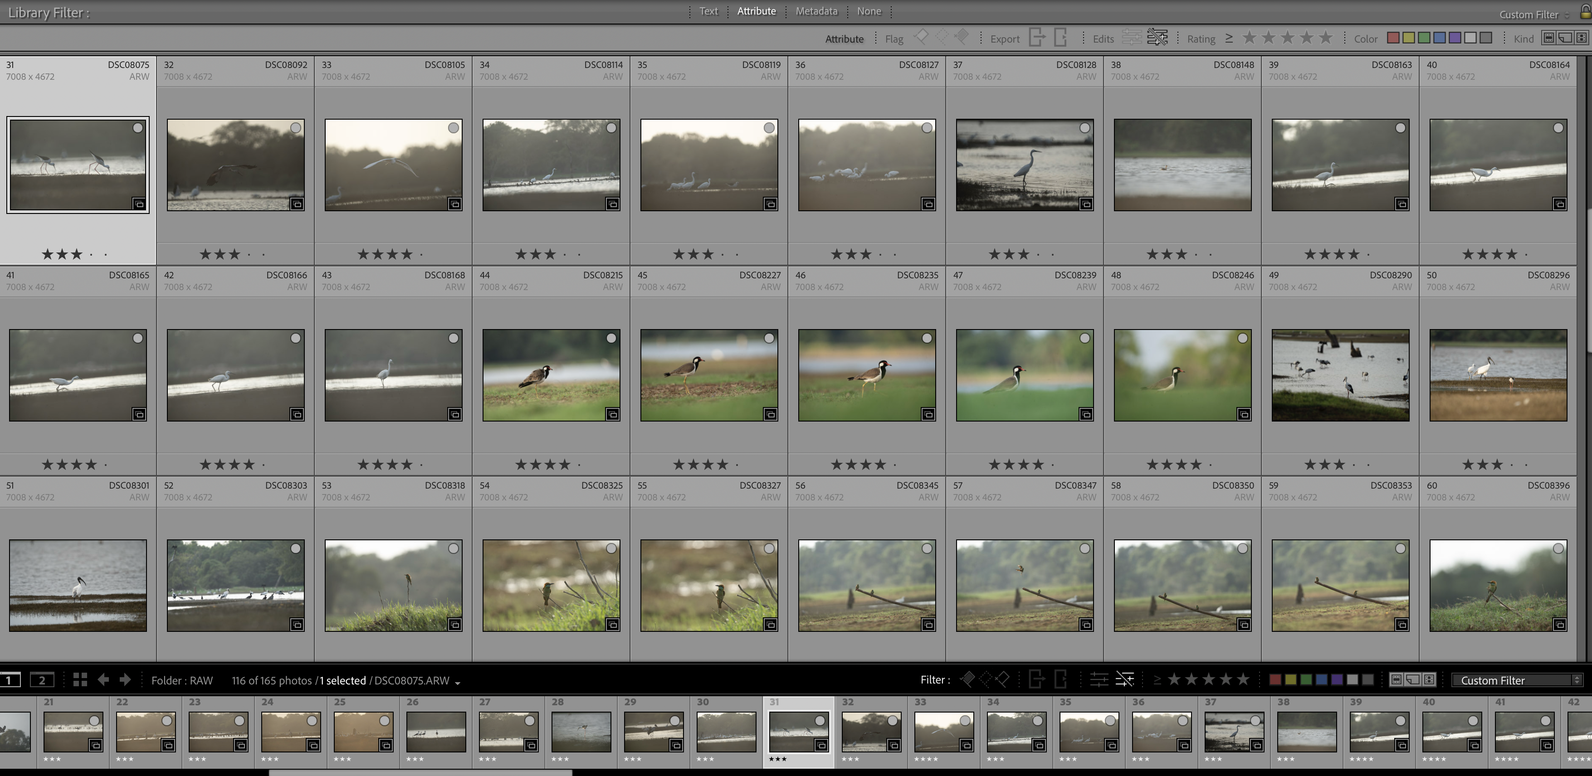The image size is (1592, 776).
Task: Toggle quick collection circle on DSC08396 thumbnail
Action: [1558, 548]
